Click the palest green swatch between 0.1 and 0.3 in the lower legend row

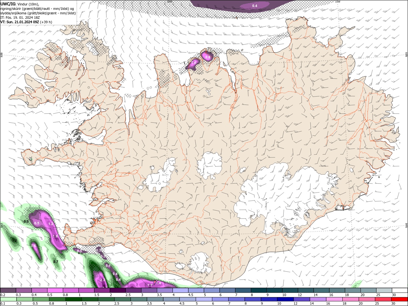coord(8,299)
